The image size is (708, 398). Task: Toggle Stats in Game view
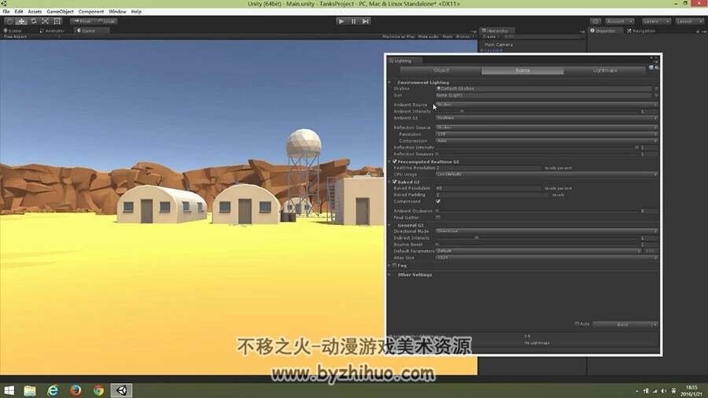pyautogui.click(x=447, y=36)
